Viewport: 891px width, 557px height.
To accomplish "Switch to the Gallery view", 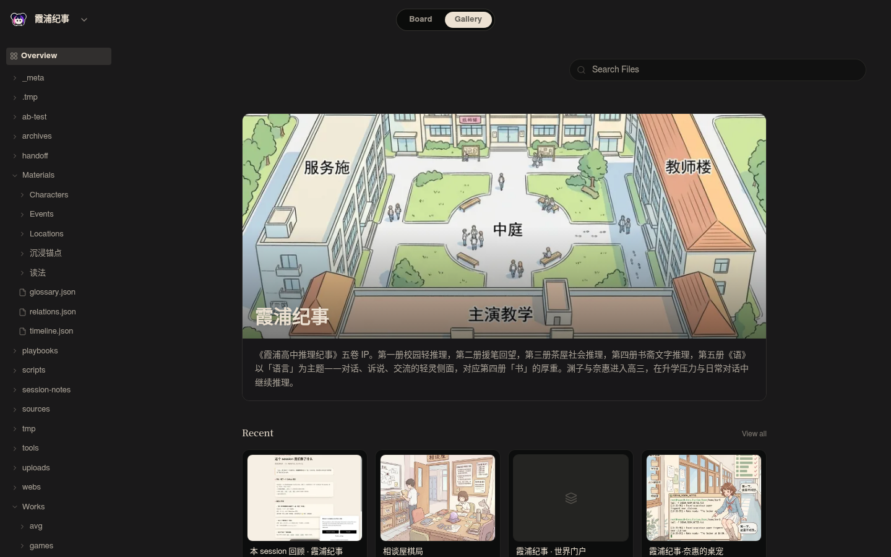I will [468, 19].
